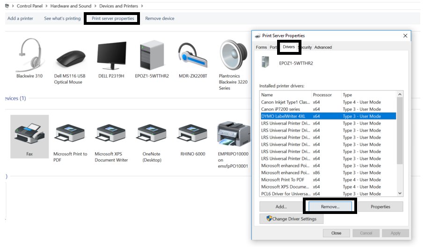This screenshot has width=425, height=250.
Task: Select the DELL P2319H monitor icon
Action: click(111, 55)
